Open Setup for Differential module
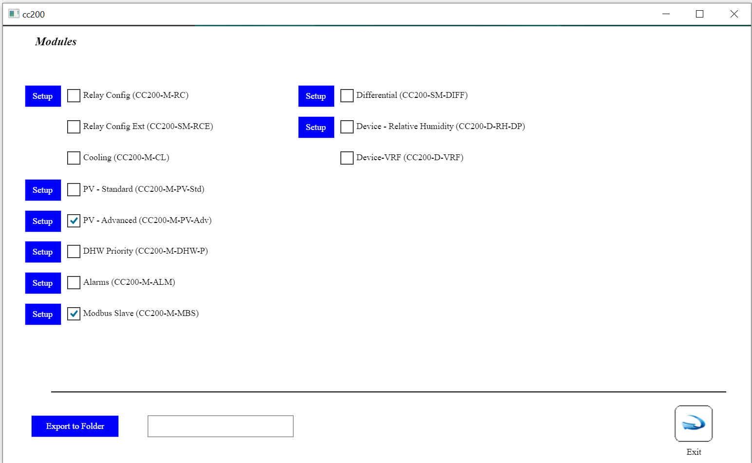Image resolution: width=752 pixels, height=463 pixels. click(x=316, y=96)
